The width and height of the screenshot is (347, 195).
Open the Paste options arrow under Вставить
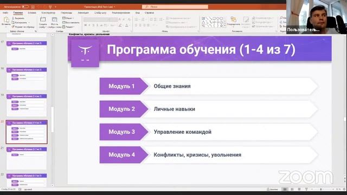pyautogui.click(x=6, y=27)
